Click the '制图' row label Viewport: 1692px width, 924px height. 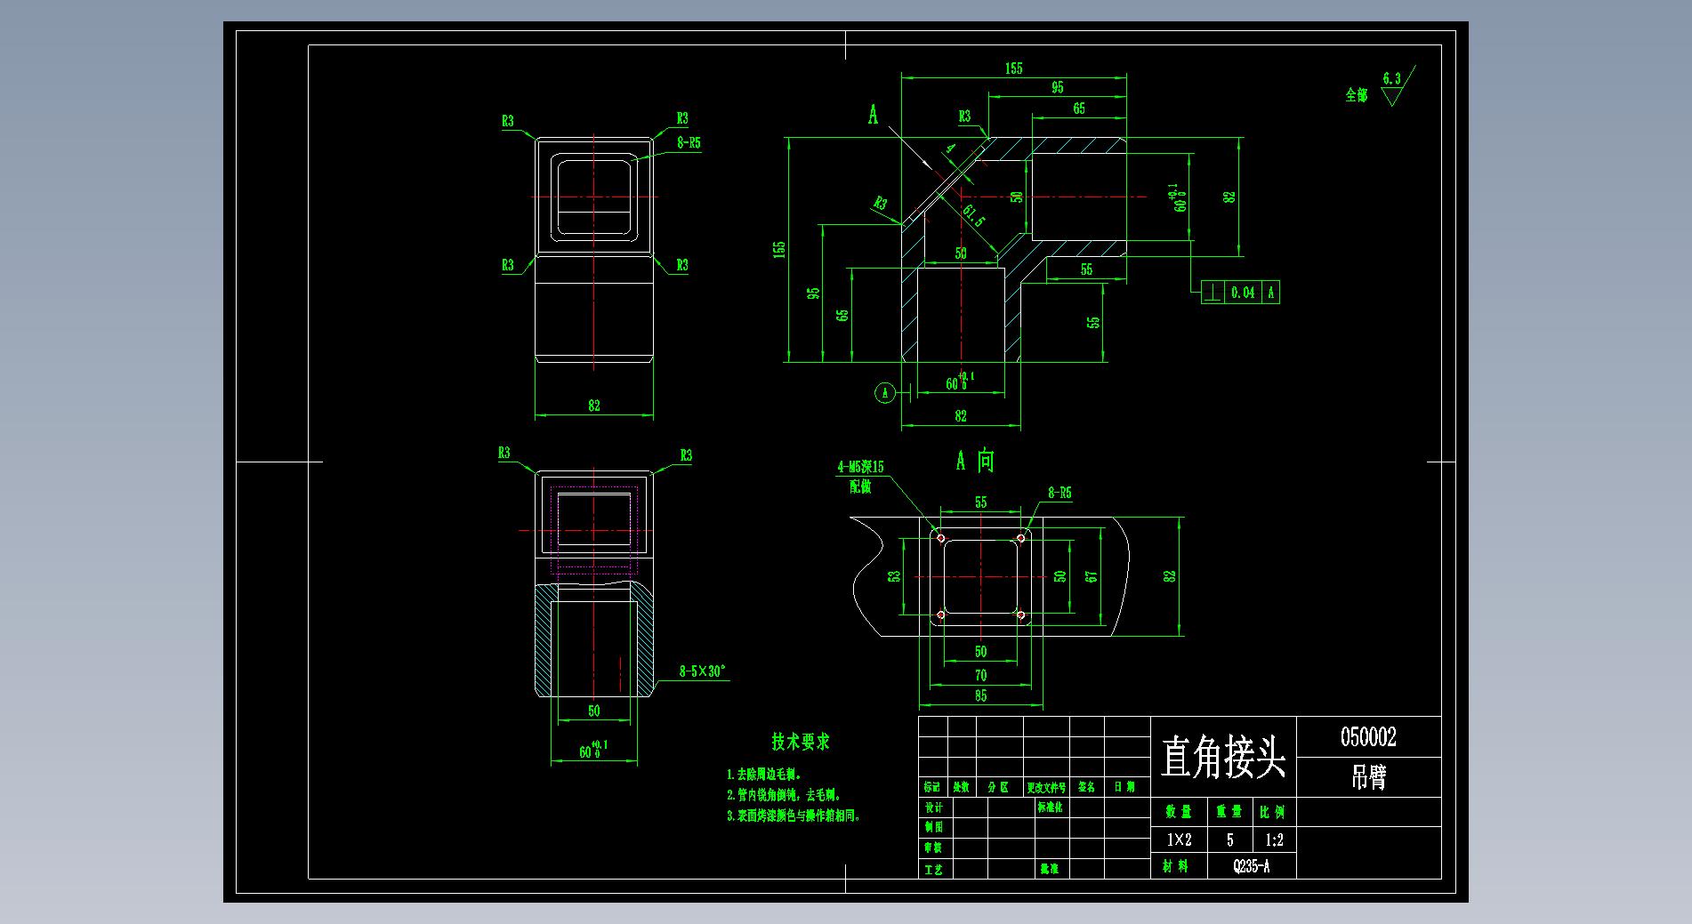coord(933,827)
